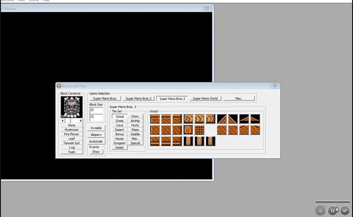Set block contents to Tanooki Suit
353x217 pixels.
pyautogui.click(x=71, y=143)
